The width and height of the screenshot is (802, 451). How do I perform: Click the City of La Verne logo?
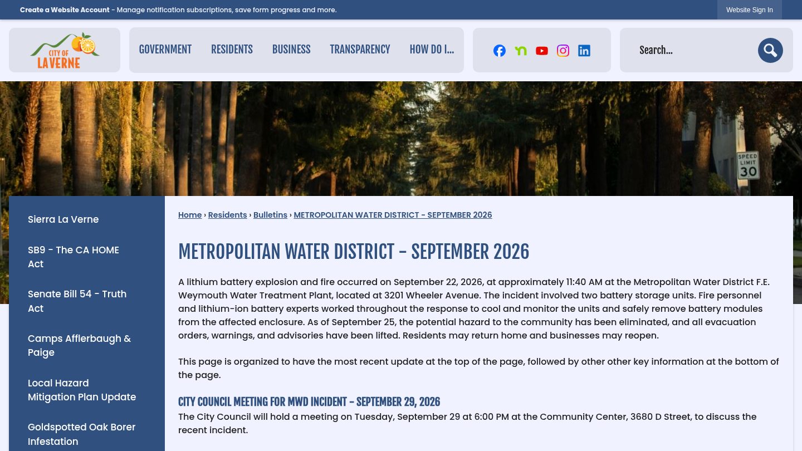65,50
